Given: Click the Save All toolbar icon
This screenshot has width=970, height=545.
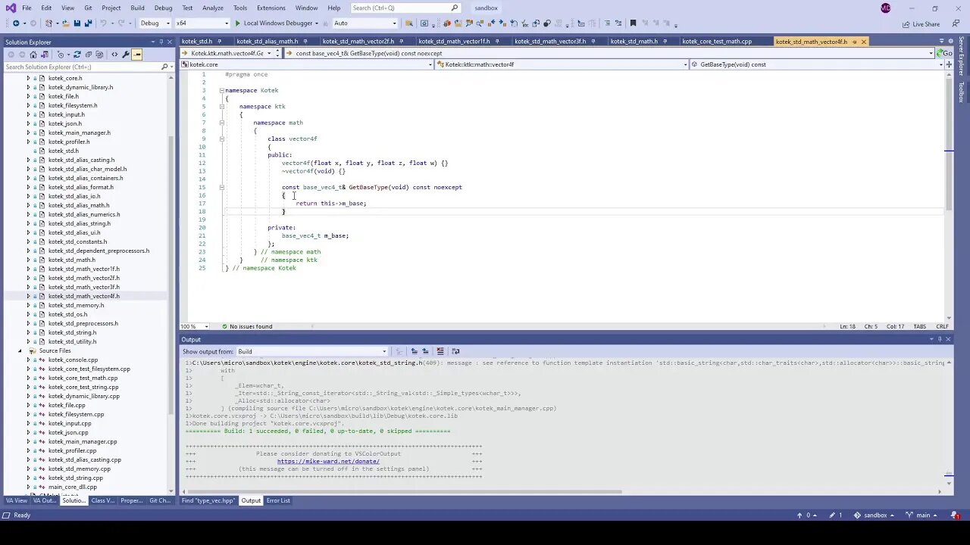Looking at the screenshot, I should click(x=88, y=23).
